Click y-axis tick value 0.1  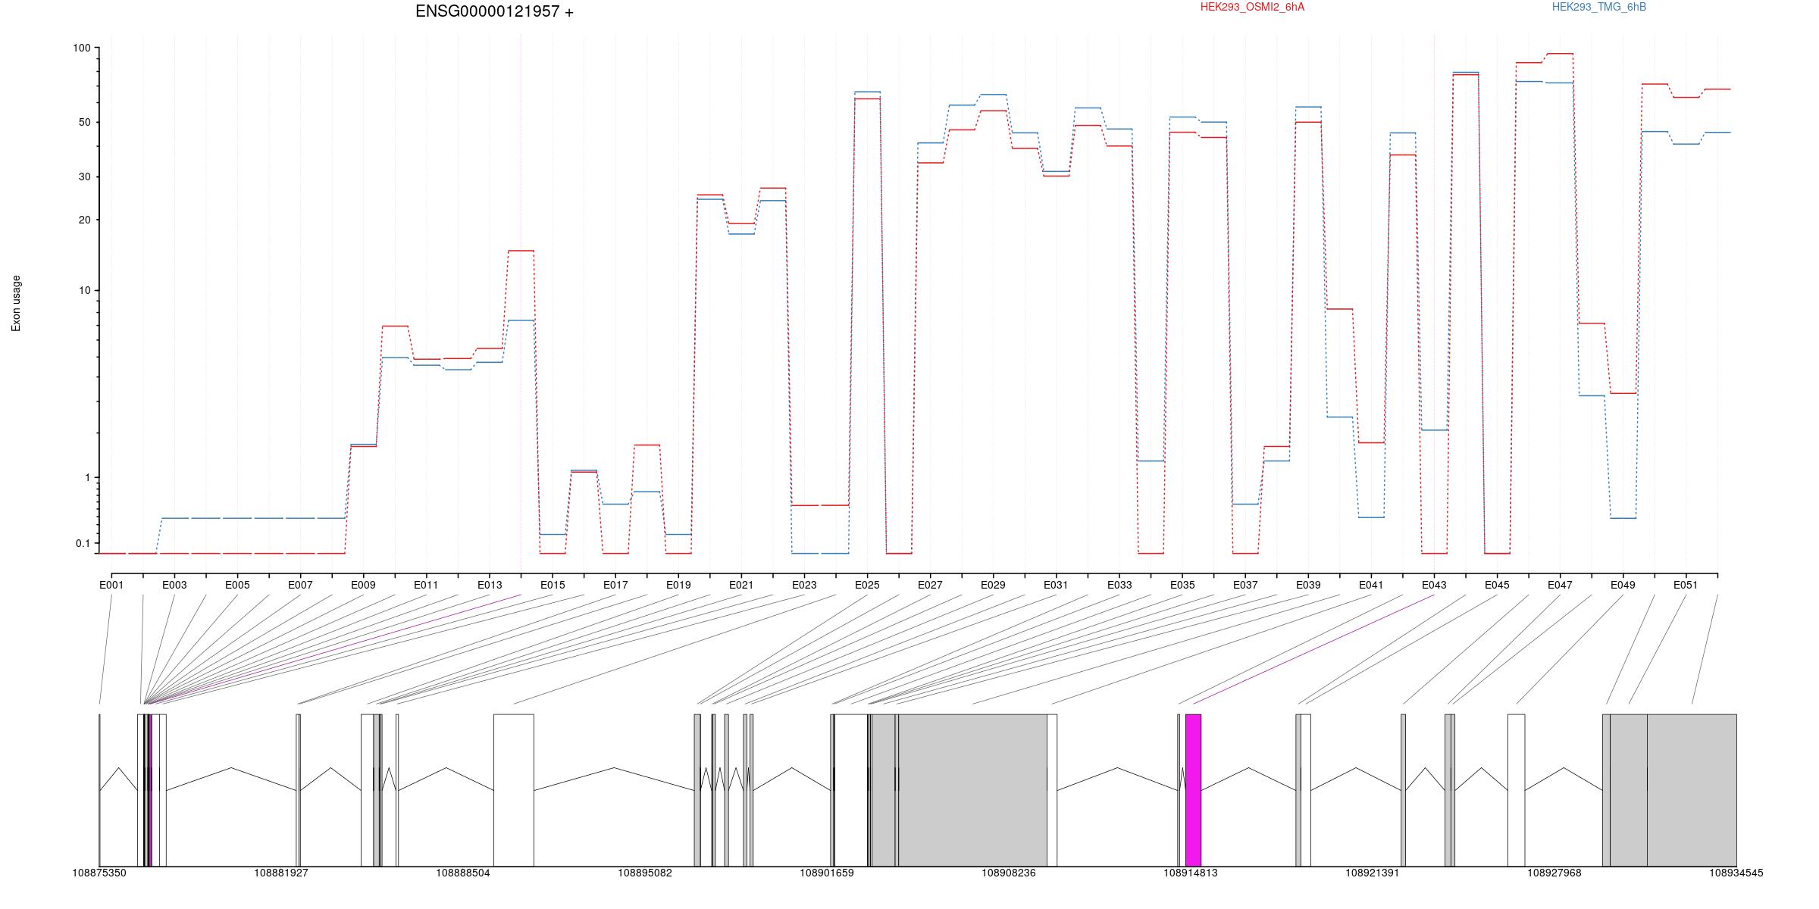(x=83, y=543)
